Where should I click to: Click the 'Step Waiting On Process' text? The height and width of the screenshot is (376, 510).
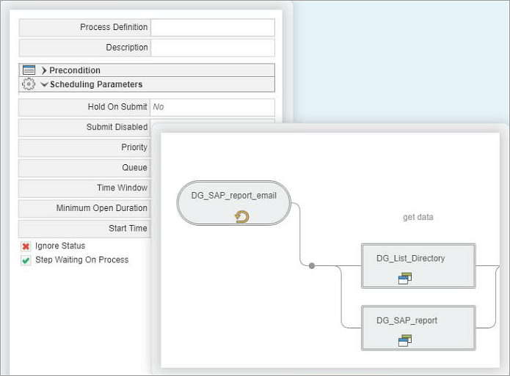coord(82,260)
